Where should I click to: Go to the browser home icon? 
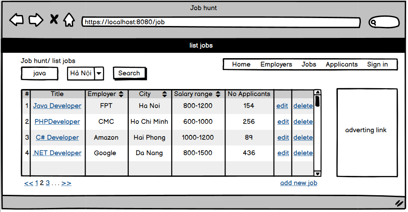coord(69,20)
